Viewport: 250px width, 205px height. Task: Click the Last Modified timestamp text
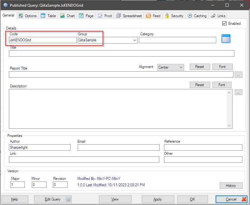(111, 185)
